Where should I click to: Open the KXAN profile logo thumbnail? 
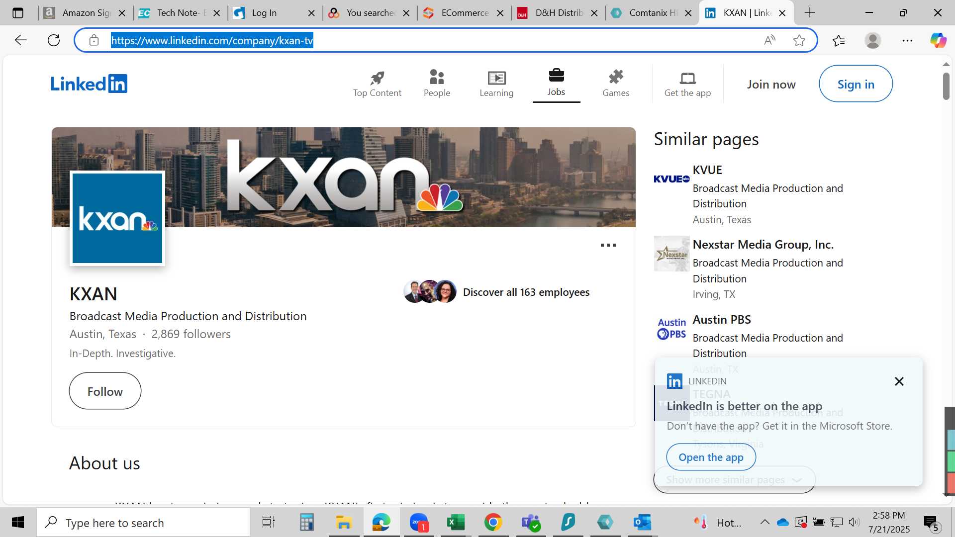click(x=117, y=218)
